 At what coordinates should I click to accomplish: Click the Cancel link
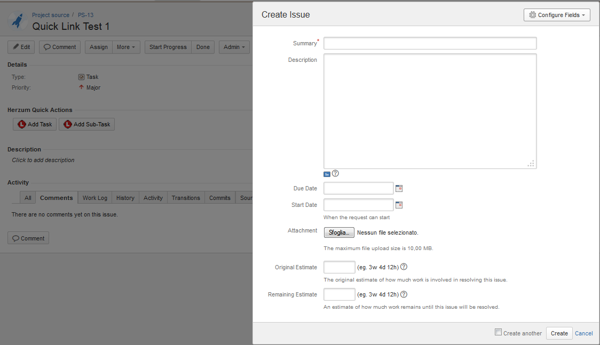pyautogui.click(x=583, y=333)
